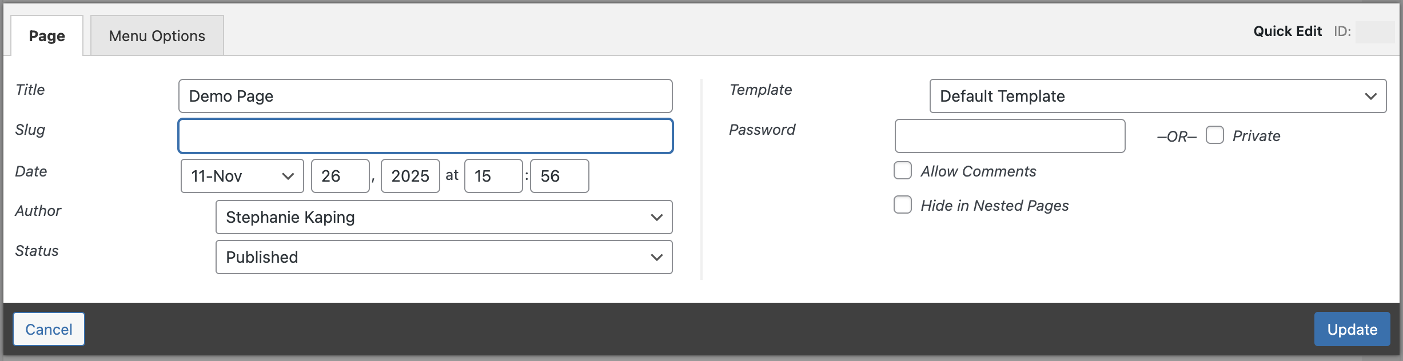Click the Update button
This screenshot has width=1403, height=361.
[1352, 329]
